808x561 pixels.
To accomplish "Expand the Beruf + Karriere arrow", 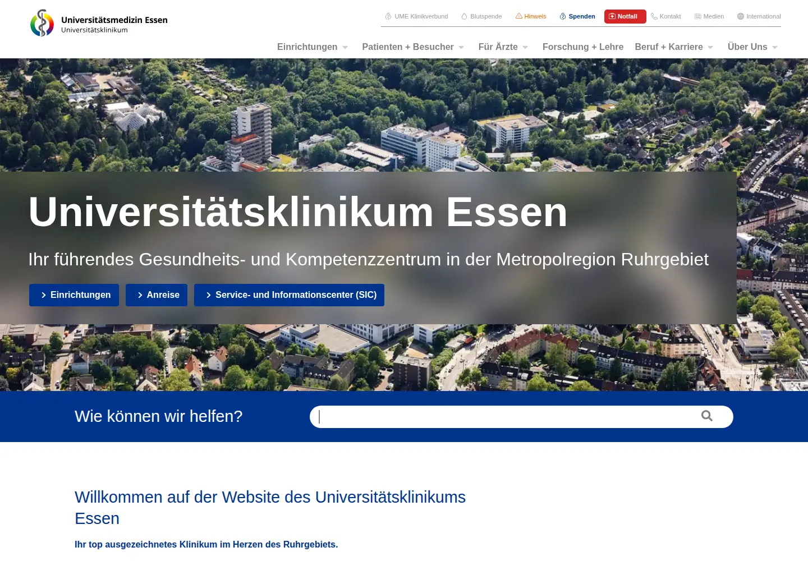I will click(x=710, y=48).
